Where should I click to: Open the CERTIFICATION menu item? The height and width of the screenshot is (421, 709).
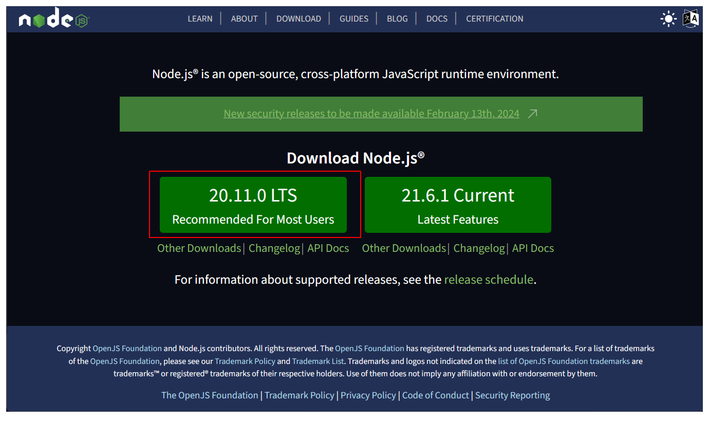tap(495, 19)
